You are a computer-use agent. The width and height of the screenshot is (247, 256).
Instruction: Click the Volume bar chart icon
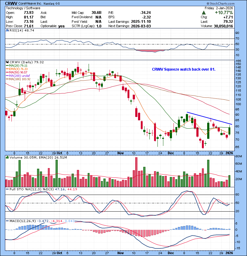pos(7,157)
